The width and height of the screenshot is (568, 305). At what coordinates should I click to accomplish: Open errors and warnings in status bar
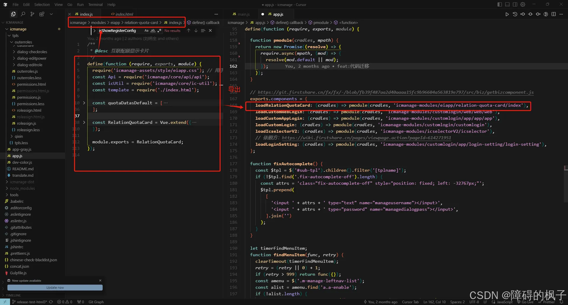coord(65,302)
